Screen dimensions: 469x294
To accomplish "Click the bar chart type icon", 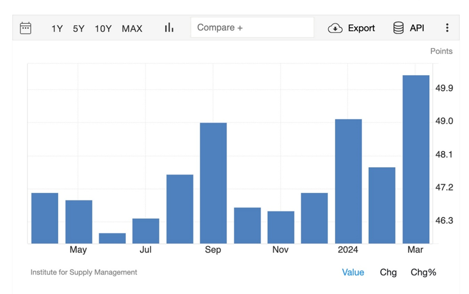I will (x=169, y=28).
